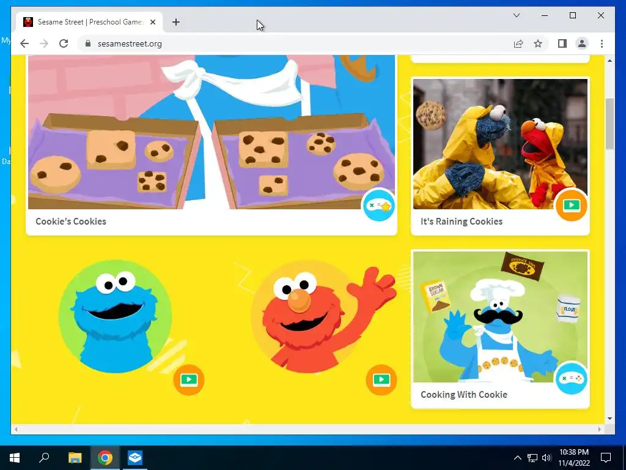Close the Sesame Street tab

(152, 23)
